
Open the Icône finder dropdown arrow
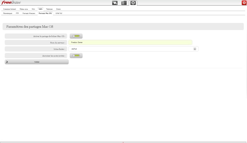195,49
